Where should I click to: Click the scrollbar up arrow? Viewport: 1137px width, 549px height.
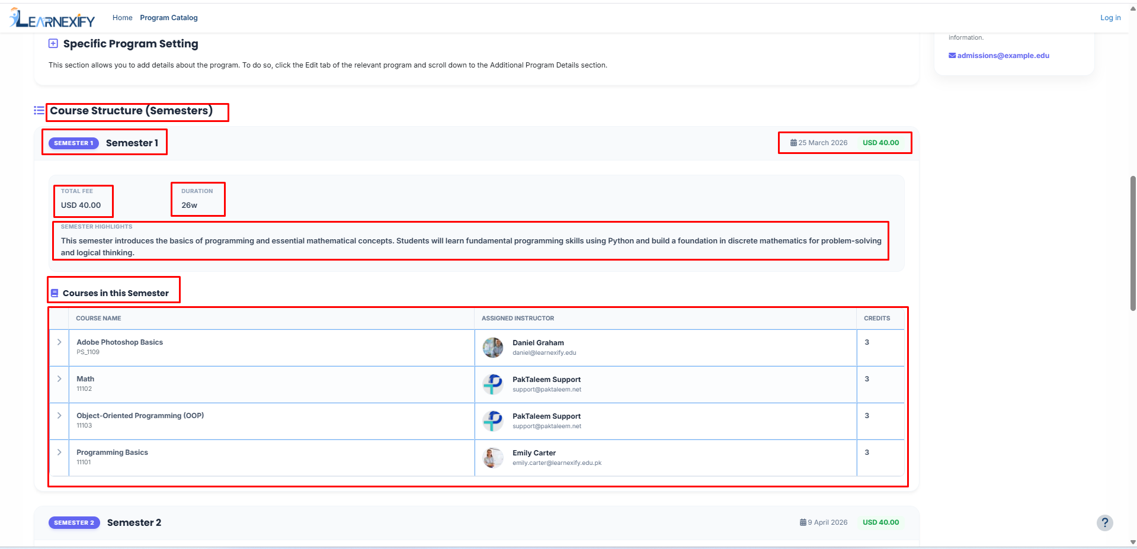(x=1133, y=8)
